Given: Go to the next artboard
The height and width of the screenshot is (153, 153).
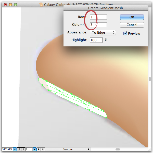Looking at the screenshot, I should pyautogui.click(x=39, y=149).
